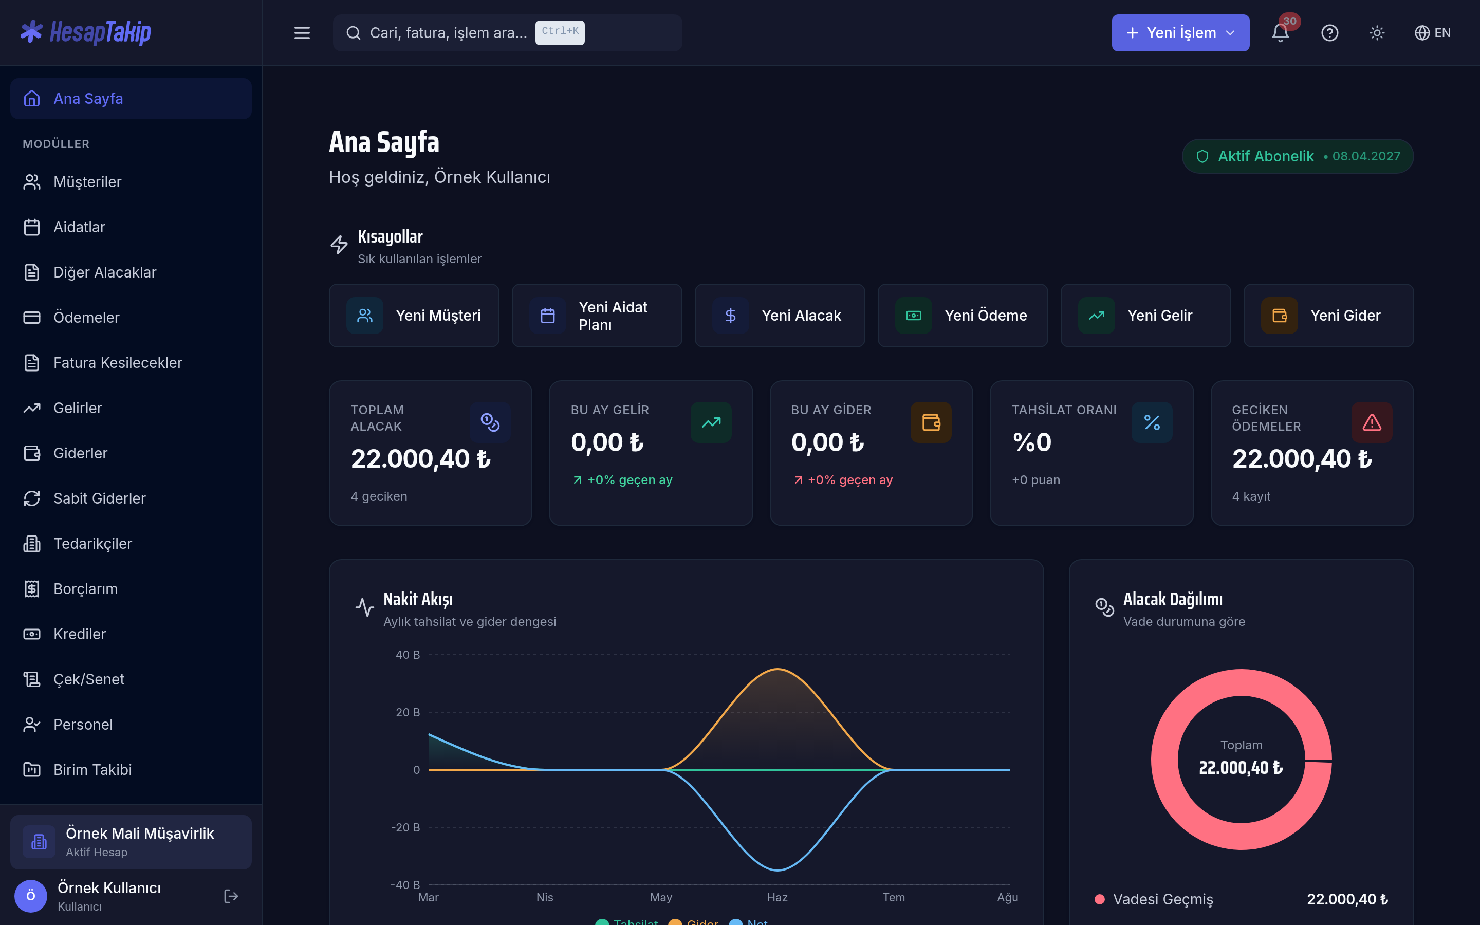Click the help question mark icon
Image resolution: width=1480 pixels, height=925 pixels.
1329,32
